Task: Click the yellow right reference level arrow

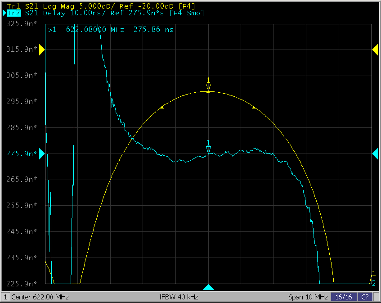Action: [375, 50]
